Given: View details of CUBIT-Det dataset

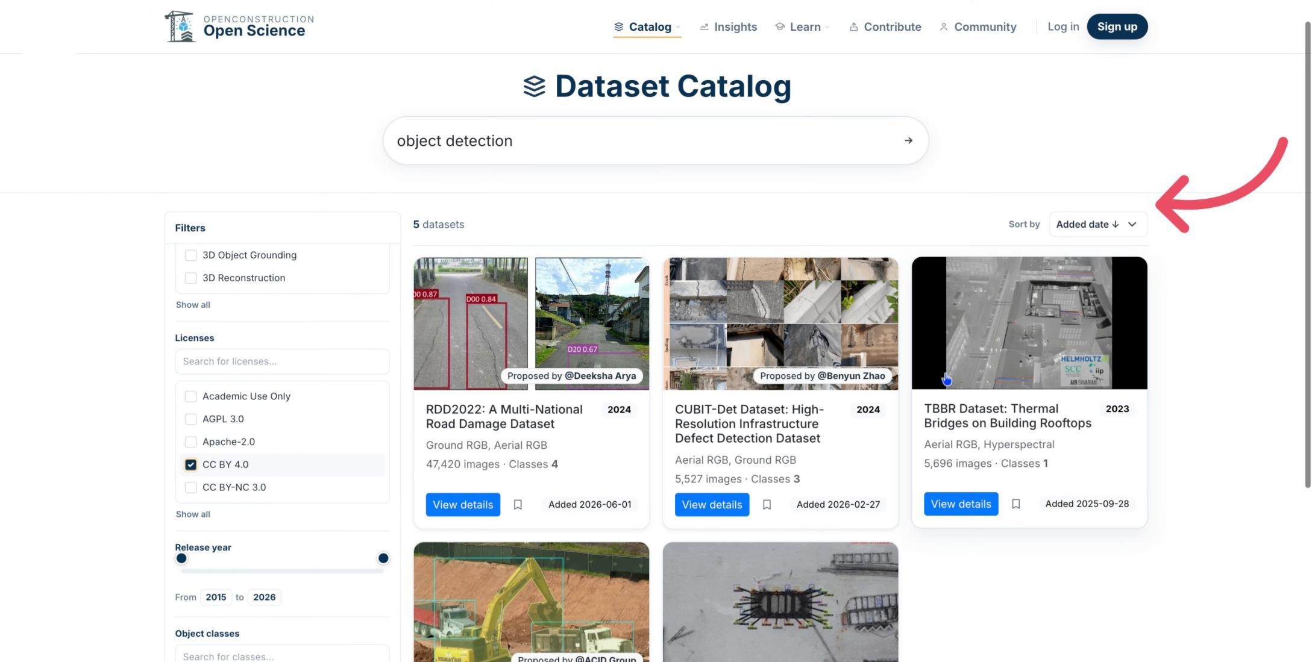Looking at the screenshot, I should pos(712,505).
